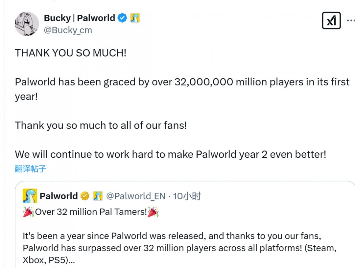The width and height of the screenshot is (355, 268).
Task: Open the @Palworld_EN handle link
Action: coord(136,196)
